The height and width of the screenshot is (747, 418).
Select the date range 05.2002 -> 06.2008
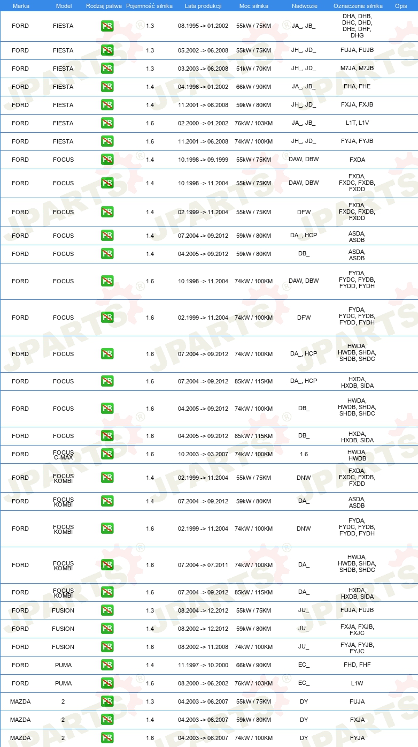pos(203,50)
